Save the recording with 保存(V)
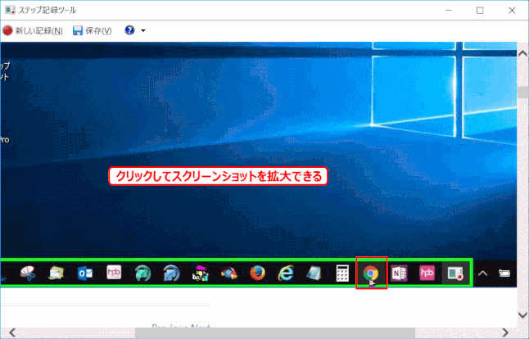Image resolution: width=529 pixels, height=339 pixels. [92, 30]
